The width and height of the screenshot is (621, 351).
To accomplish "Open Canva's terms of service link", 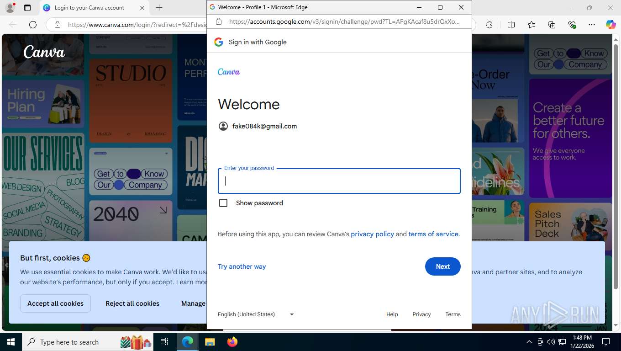I will coord(433,234).
